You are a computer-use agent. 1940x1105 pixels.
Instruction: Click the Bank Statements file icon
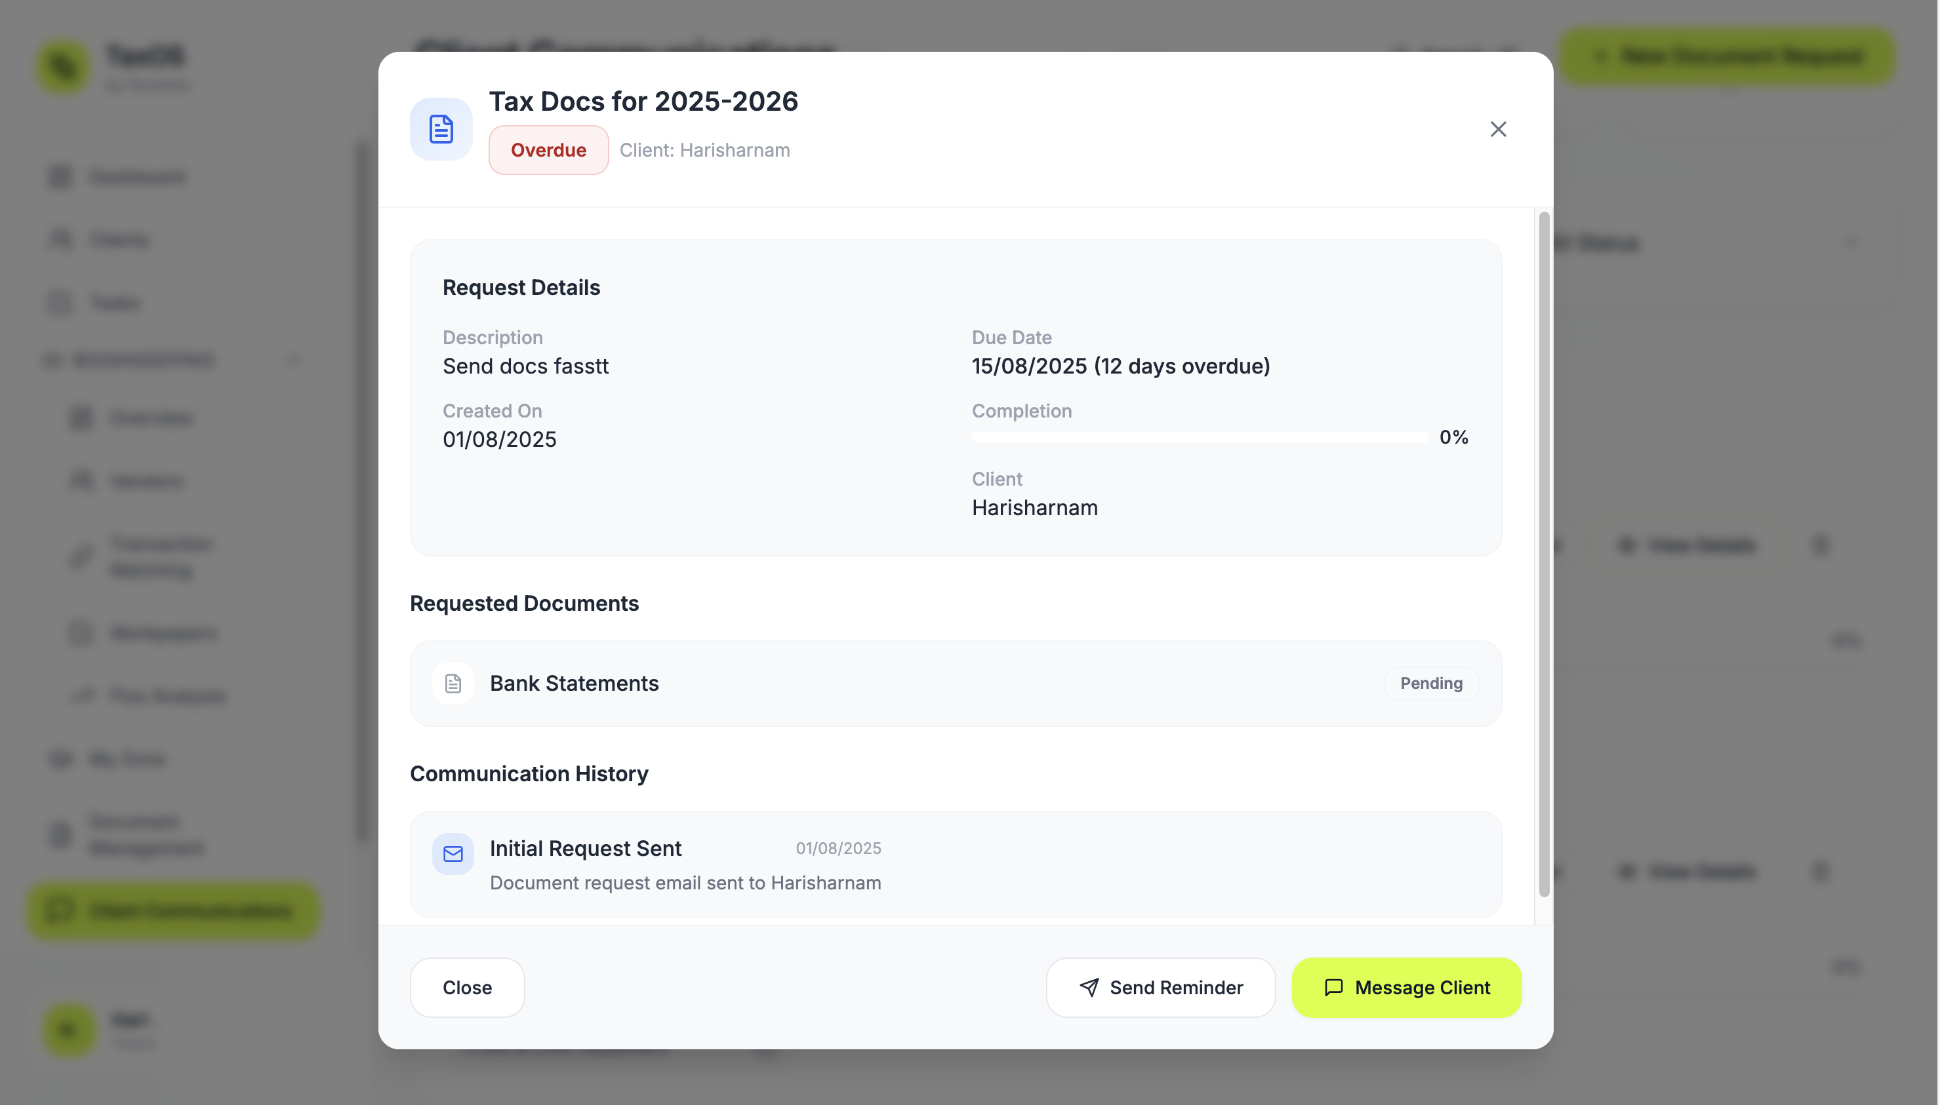453,683
